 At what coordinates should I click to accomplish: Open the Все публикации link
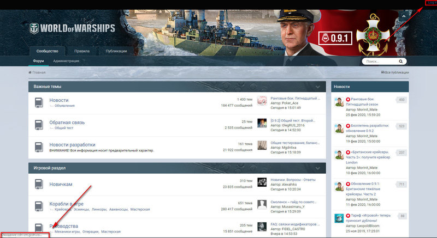395,72
